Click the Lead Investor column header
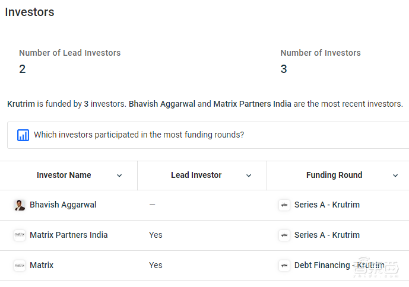409x287 pixels. coord(196,176)
